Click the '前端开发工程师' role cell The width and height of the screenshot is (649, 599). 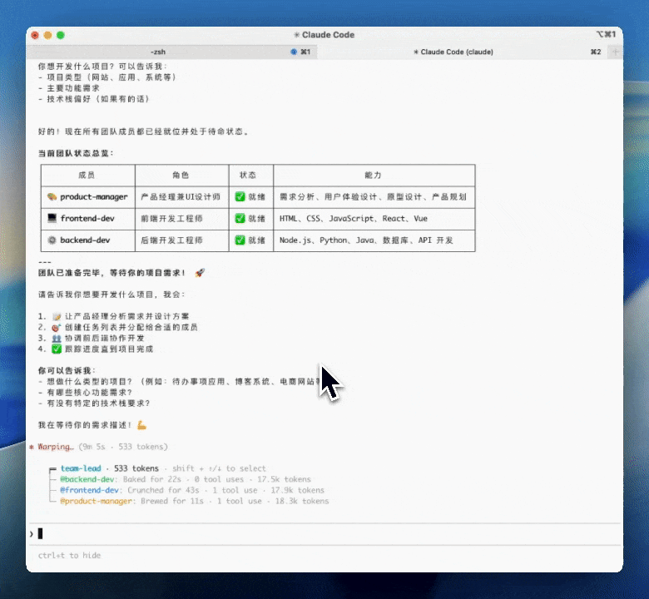tap(181, 219)
